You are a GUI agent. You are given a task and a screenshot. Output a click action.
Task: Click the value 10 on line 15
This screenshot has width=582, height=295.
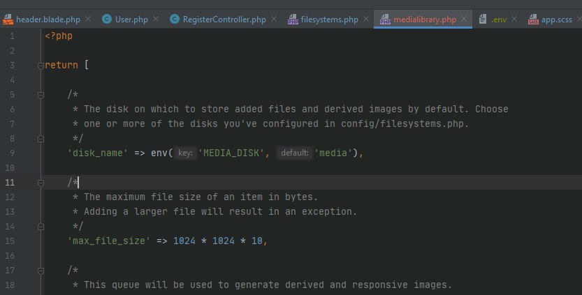[257, 241]
